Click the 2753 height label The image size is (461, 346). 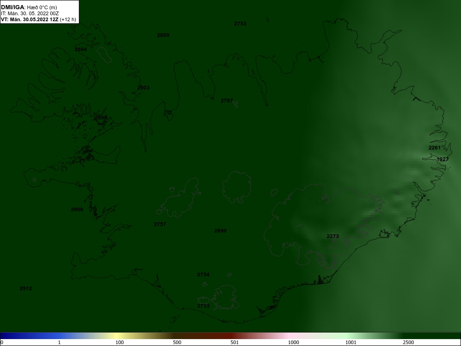240,24
